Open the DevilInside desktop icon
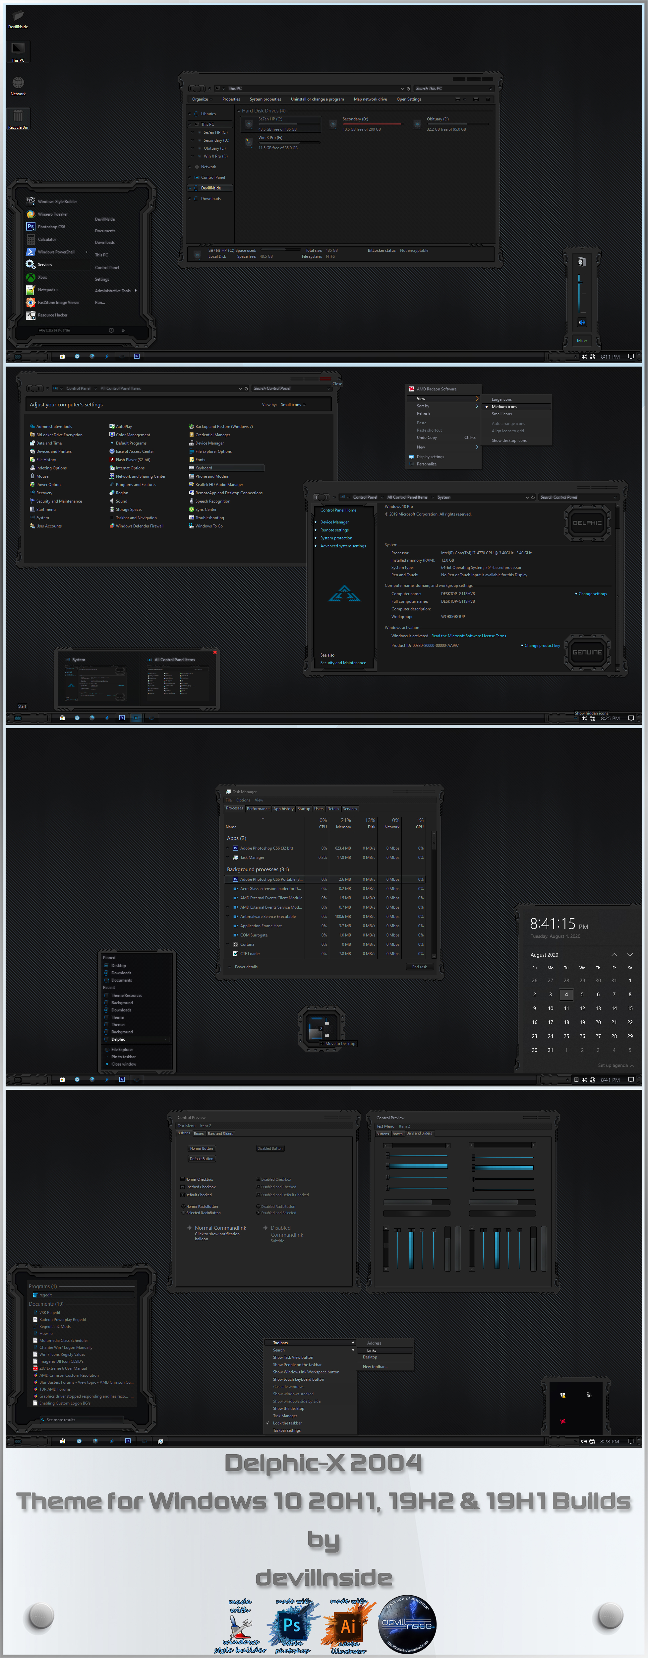This screenshot has height=1658, width=648. pyautogui.click(x=18, y=18)
